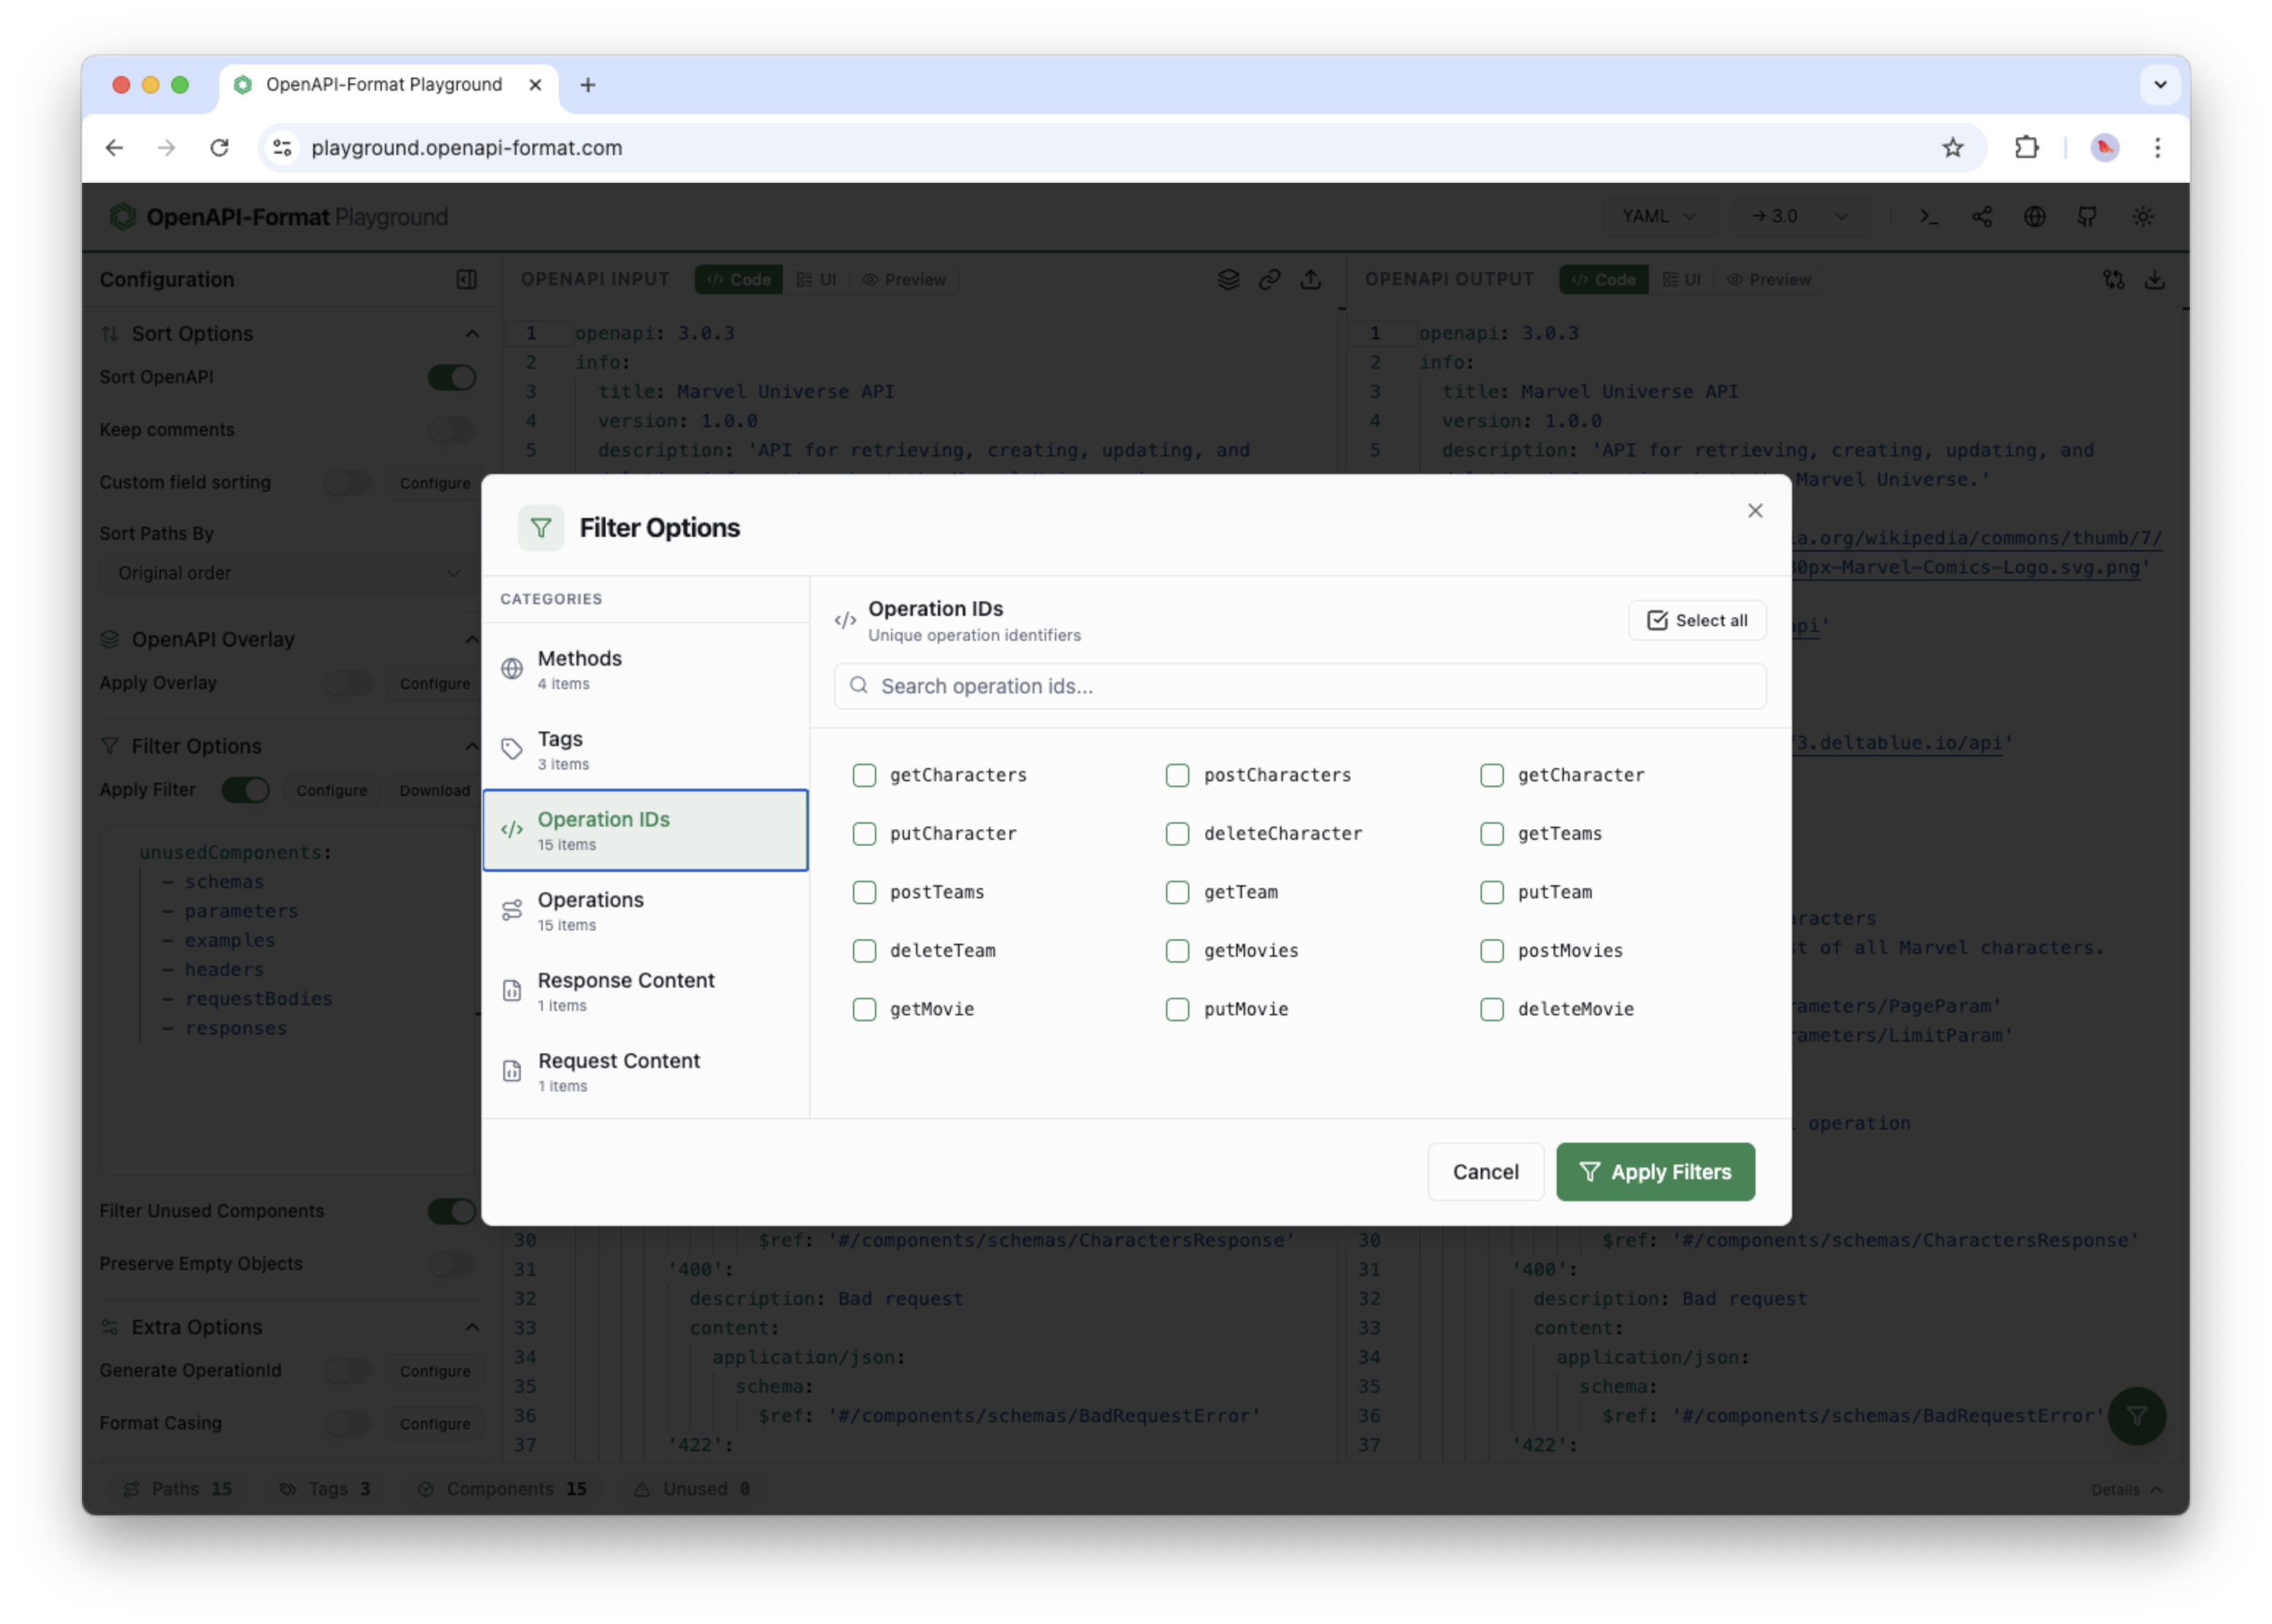Click the diff comparison icon on OpenAPI Output
This screenshot has width=2272, height=1624.
click(2114, 280)
